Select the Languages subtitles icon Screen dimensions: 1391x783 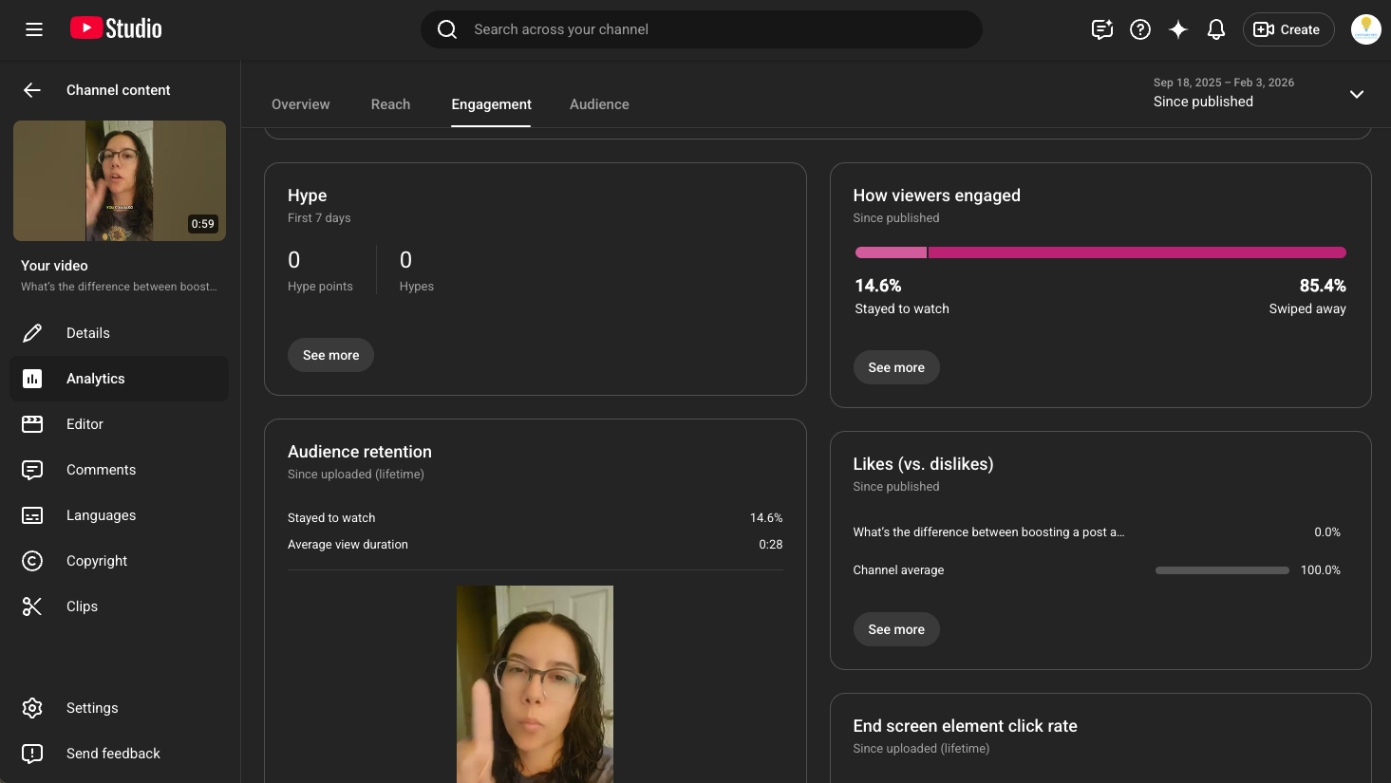coord(32,515)
